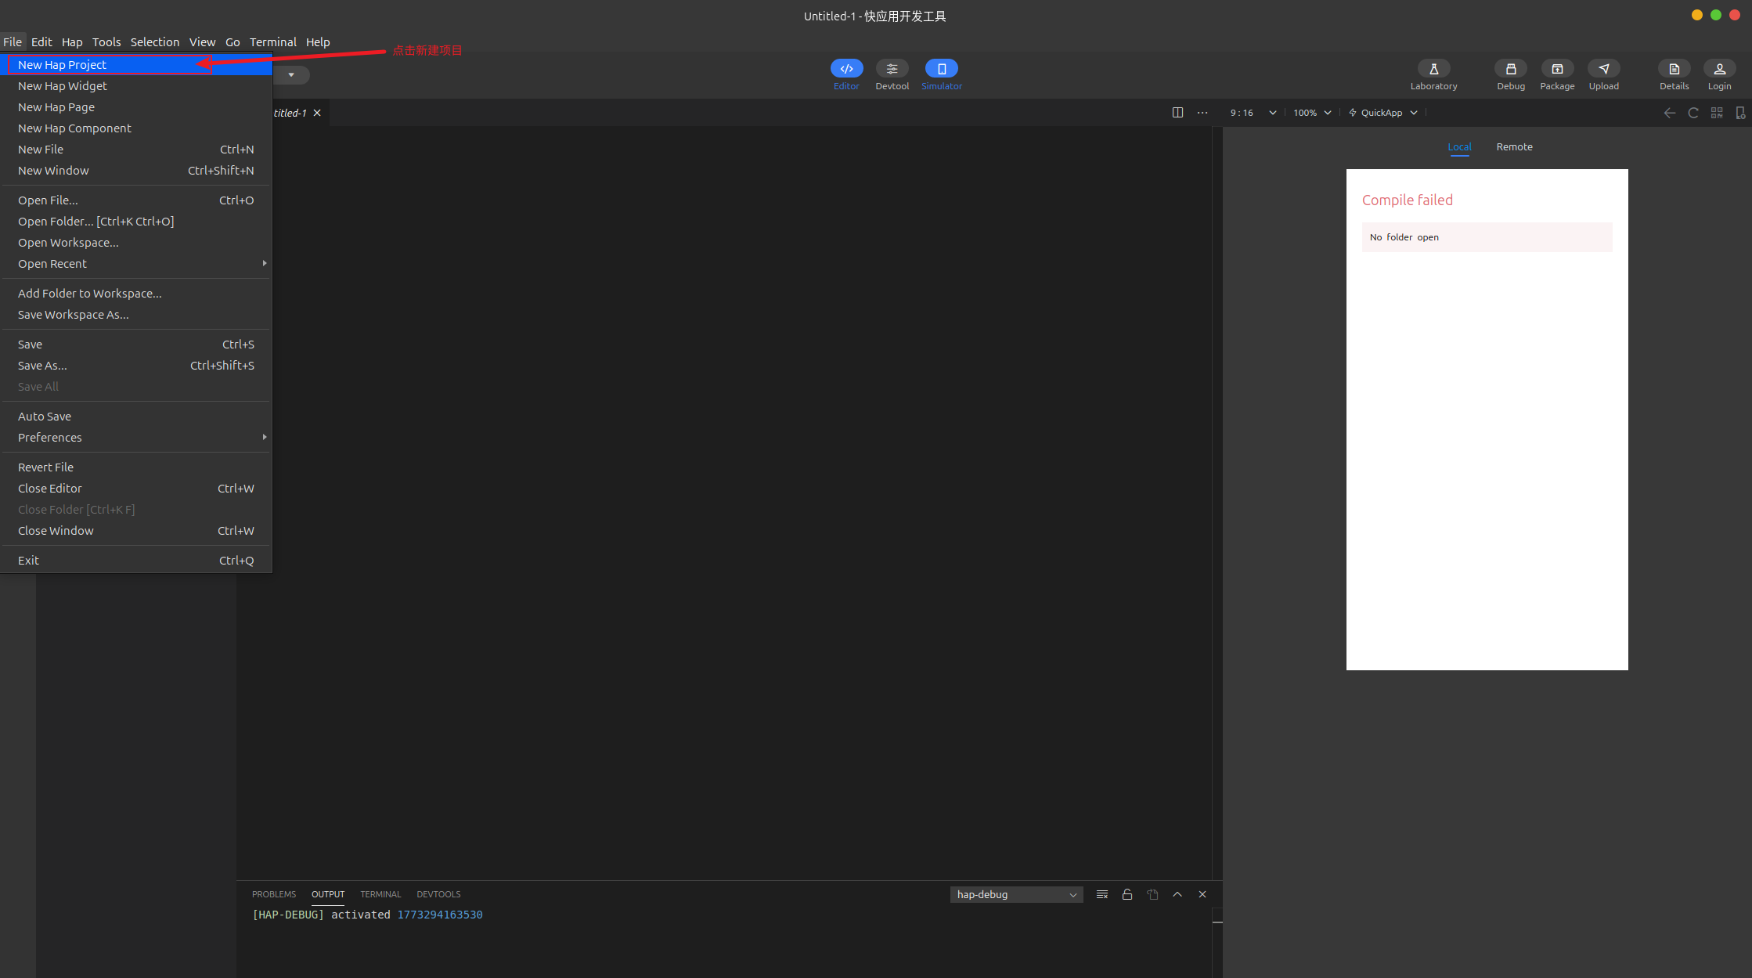
Task: Click Open Folder... menu entry
Action: [x=96, y=222]
